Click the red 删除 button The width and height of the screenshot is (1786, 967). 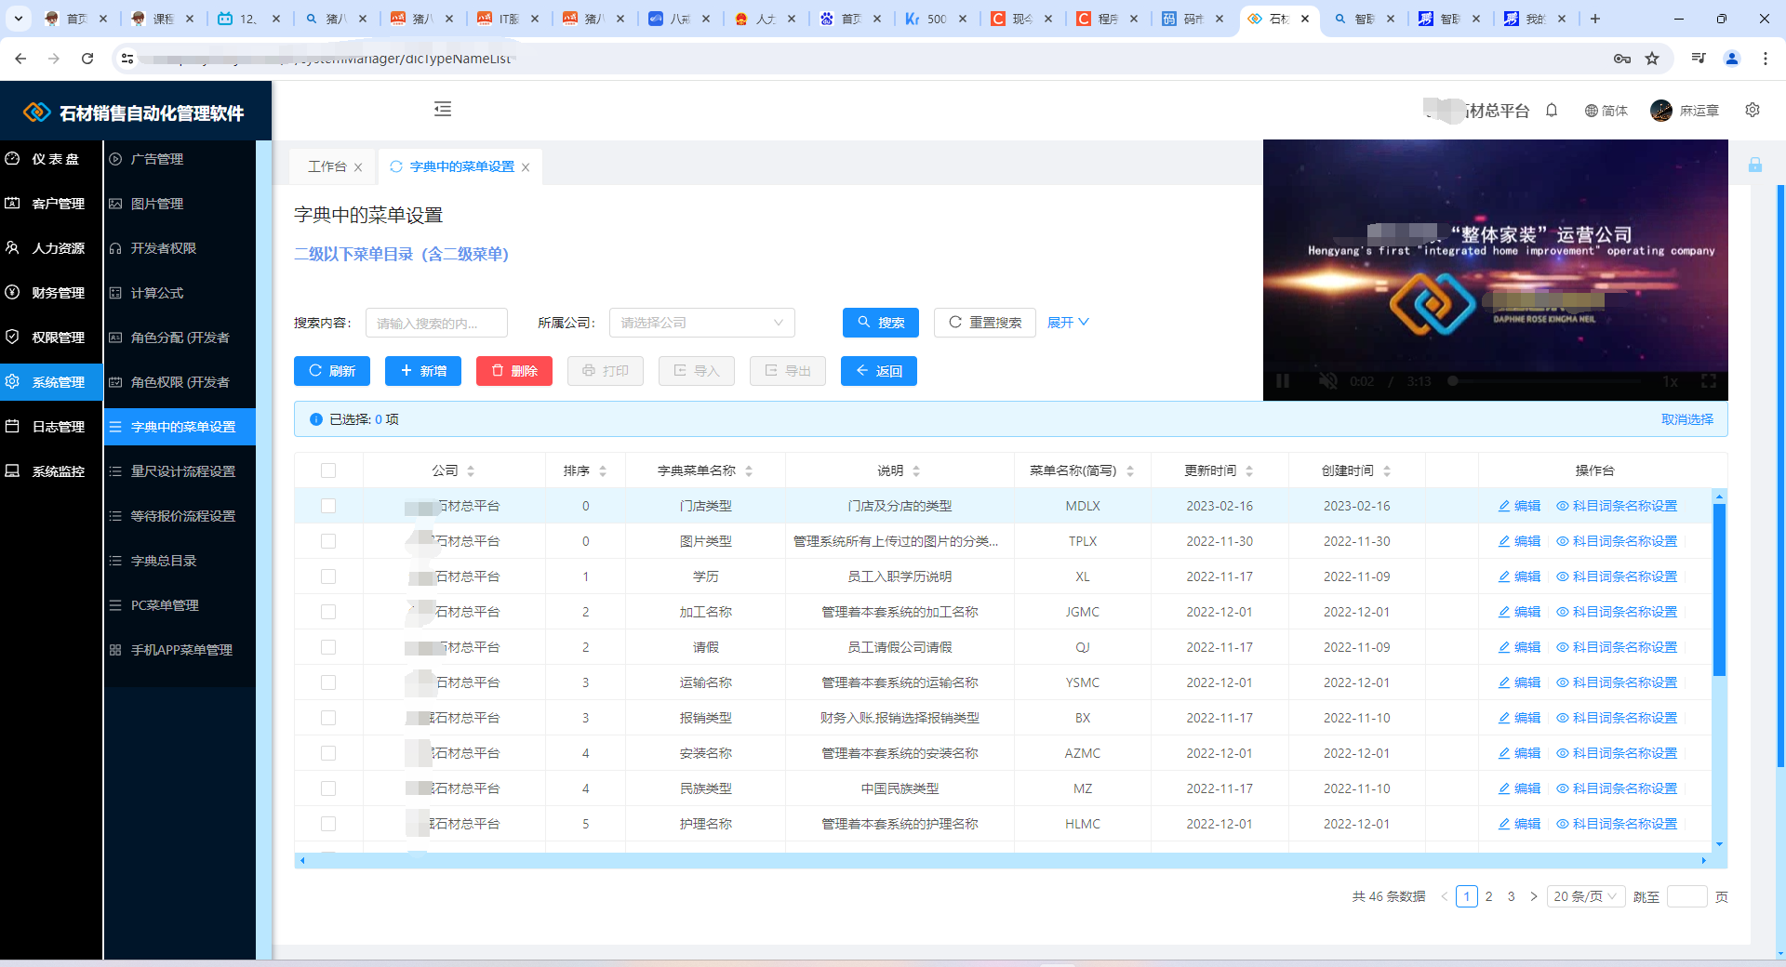[514, 371]
